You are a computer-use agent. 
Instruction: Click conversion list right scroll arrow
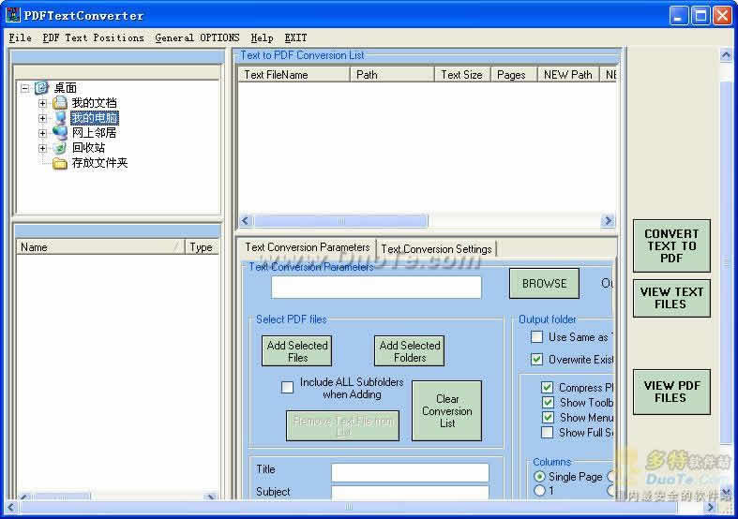pyautogui.click(x=608, y=220)
